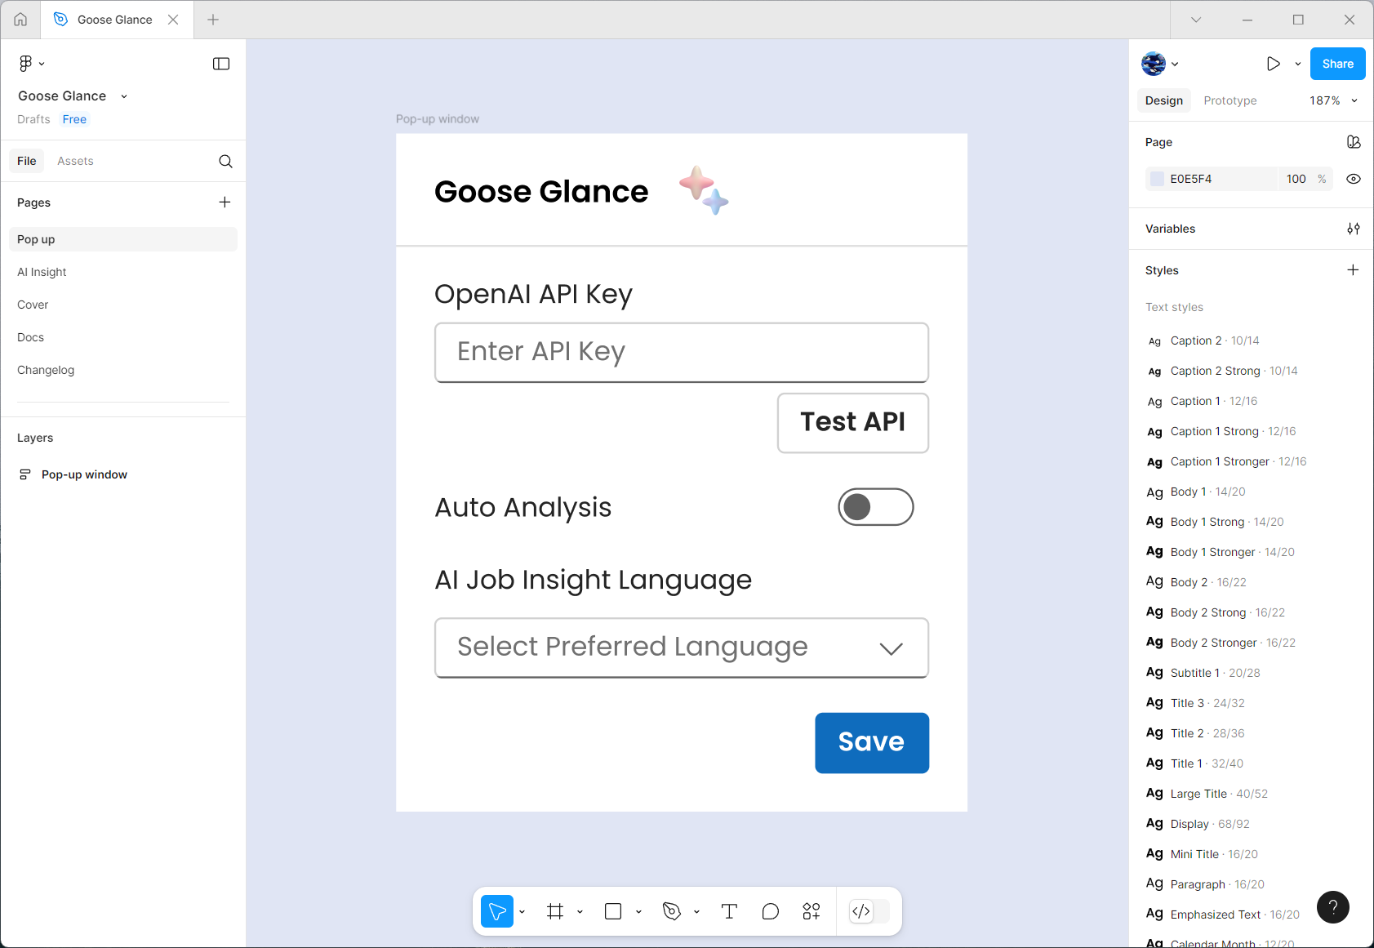Screen dimensions: 1374x948
Task: Add a new style with plus icon
Action: pyautogui.click(x=1353, y=270)
